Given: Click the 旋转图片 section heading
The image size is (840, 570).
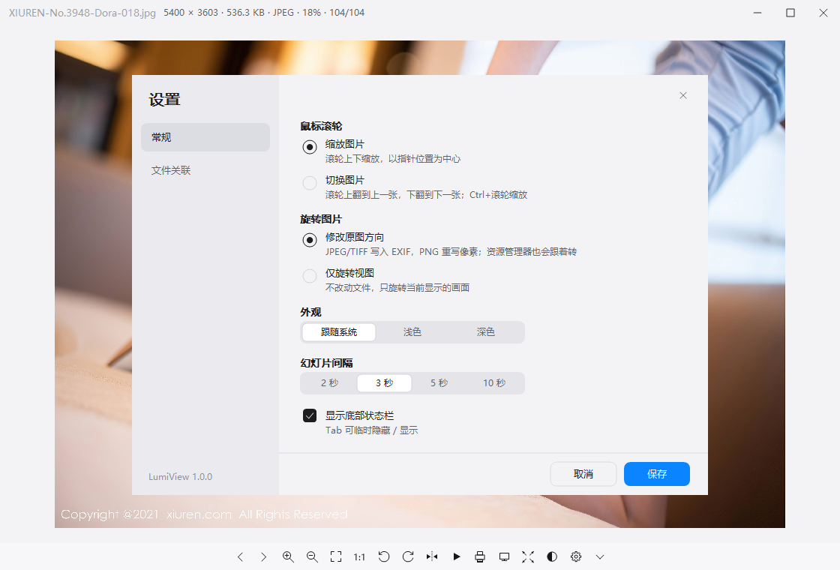Looking at the screenshot, I should 321,219.
